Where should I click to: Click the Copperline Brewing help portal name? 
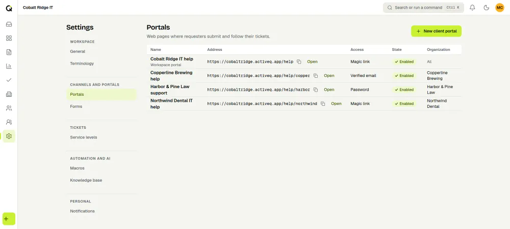[171, 76]
